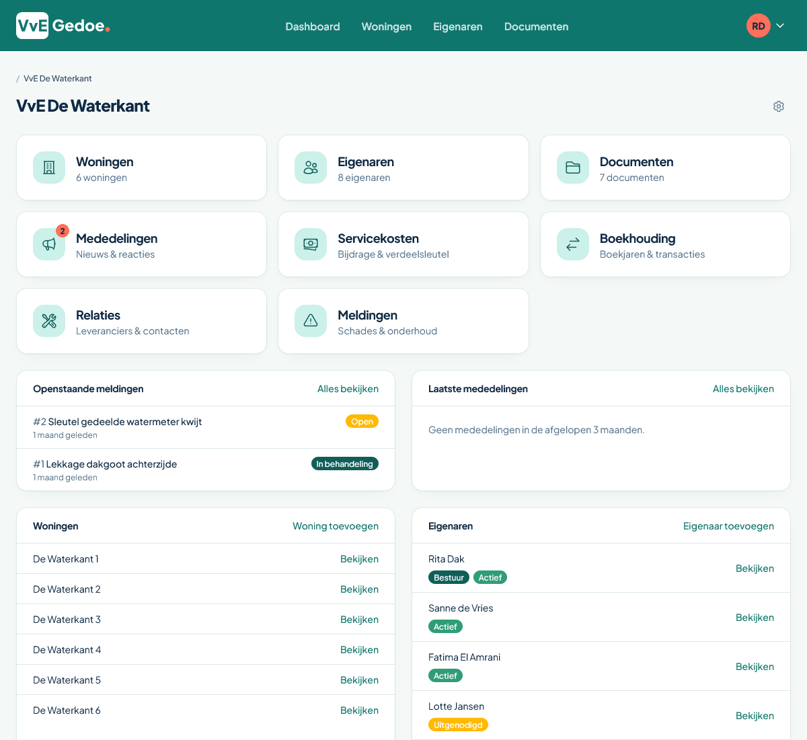Click the Woning toevoegen link
Screen dimensions: 807x740
click(336, 526)
